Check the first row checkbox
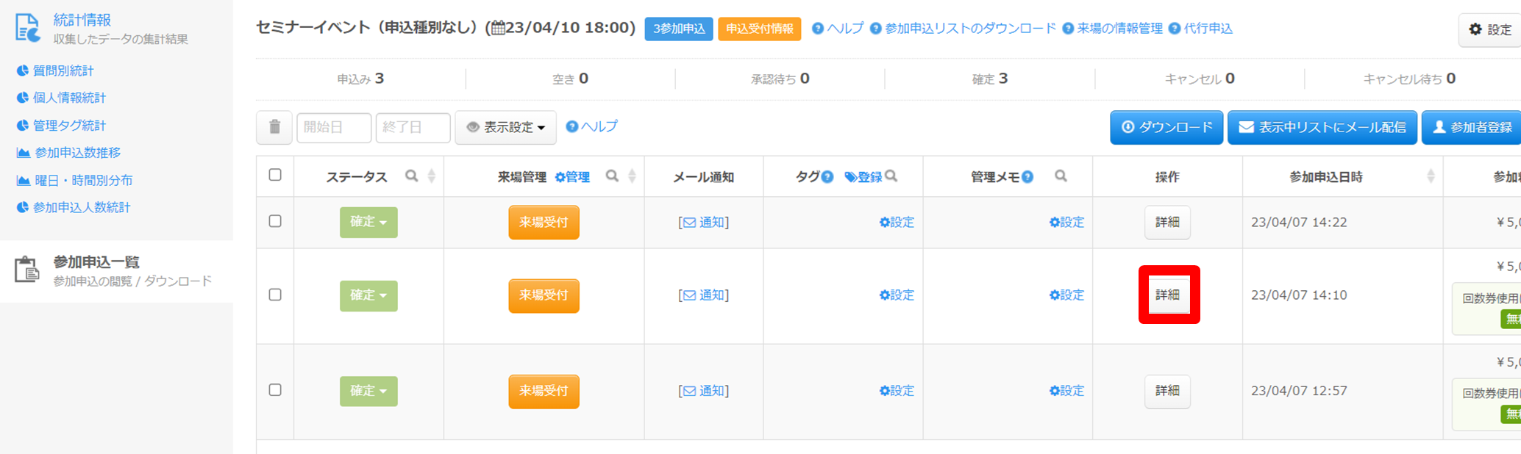This screenshot has width=1521, height=454. coord(275,221)
